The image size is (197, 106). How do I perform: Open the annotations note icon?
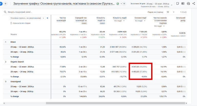pyautogui.click(x=178, y=4)
